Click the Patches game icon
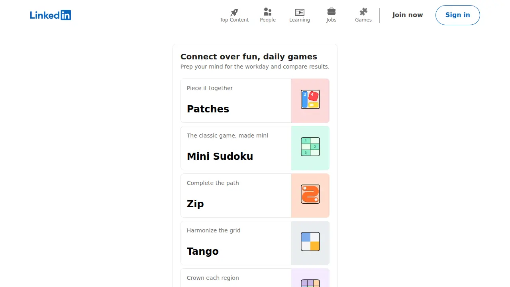The height and width of the screenshot is (287, 510). tap(310, 100)
